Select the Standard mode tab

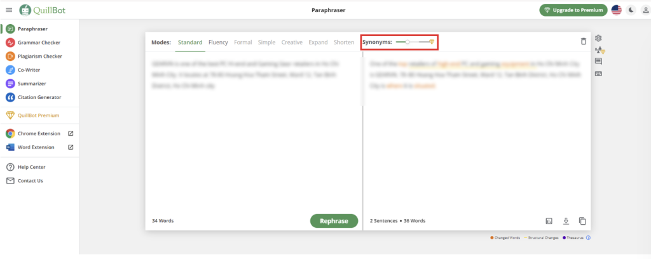click(190, 43)
